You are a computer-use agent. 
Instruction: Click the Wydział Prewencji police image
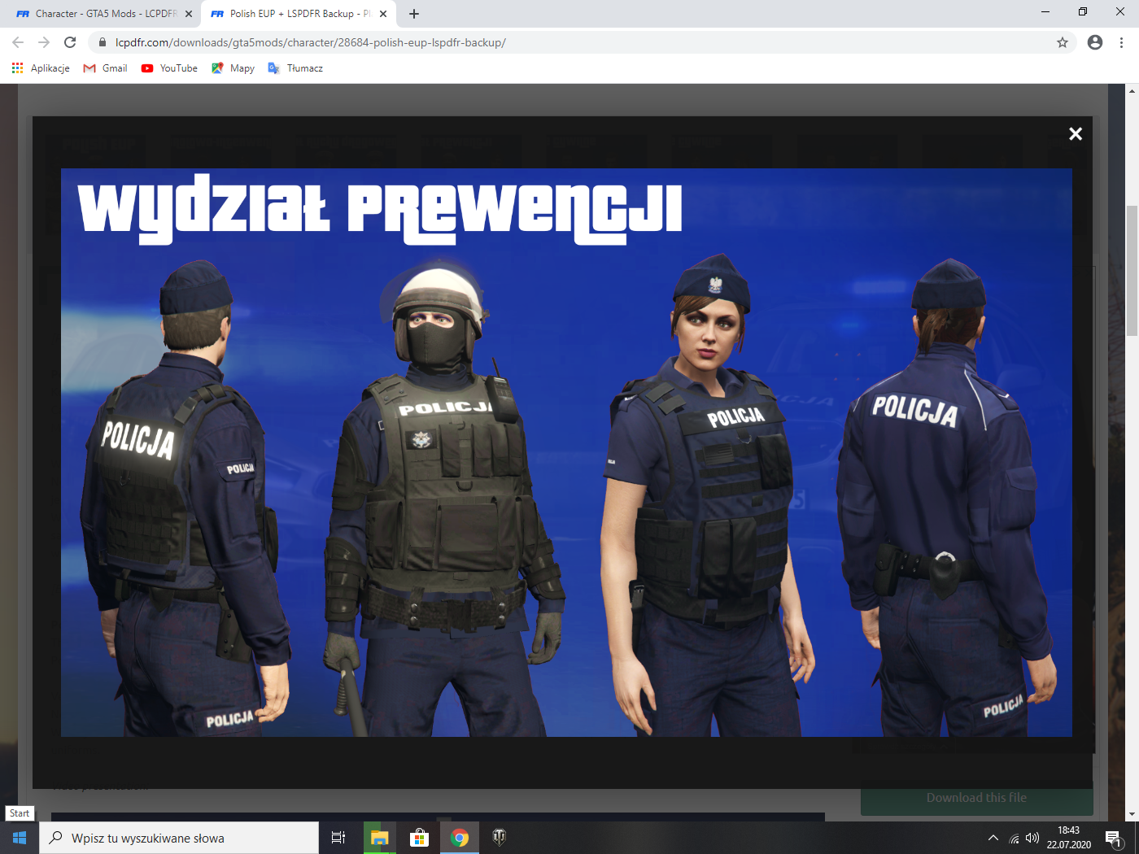566,452
